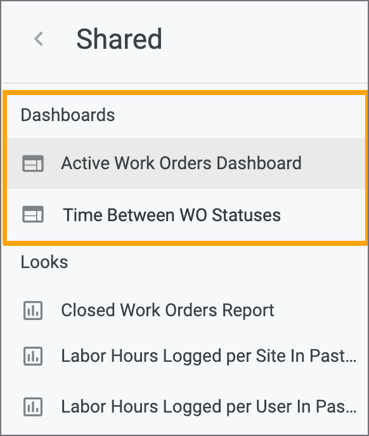This screenshot has width=369, height=436.
Task: Click the Looks section heading
Action: pyautogui.click(x=44, y=262)
